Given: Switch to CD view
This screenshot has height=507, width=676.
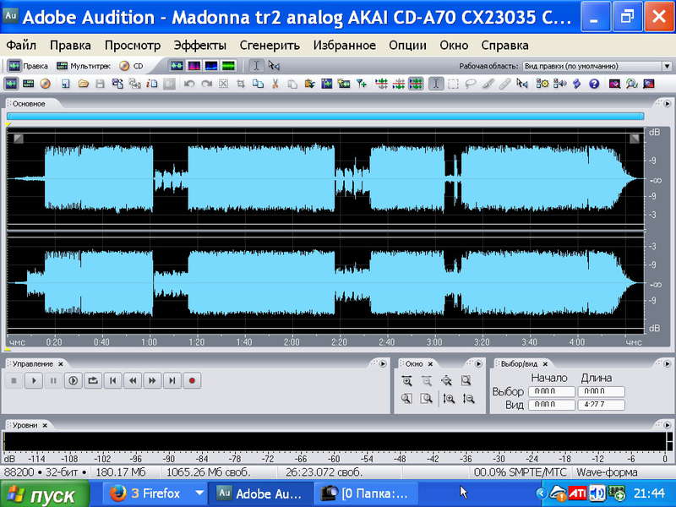Looking at the screenshot, I should [x=132, y=66].
